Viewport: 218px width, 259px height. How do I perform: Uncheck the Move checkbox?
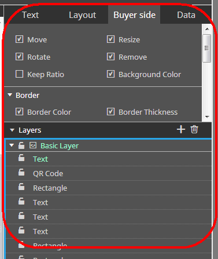19,39
